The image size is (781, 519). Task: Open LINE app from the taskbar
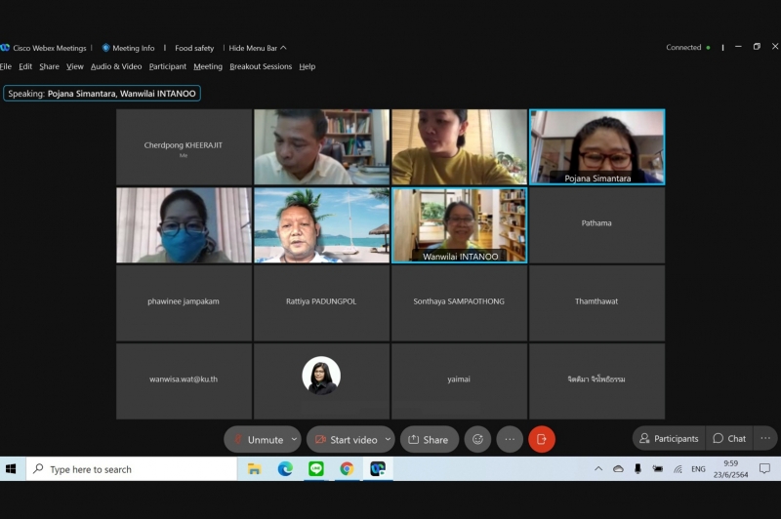point(315,469)
